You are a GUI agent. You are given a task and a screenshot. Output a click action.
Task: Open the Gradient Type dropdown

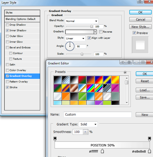(x=88, y=124)
